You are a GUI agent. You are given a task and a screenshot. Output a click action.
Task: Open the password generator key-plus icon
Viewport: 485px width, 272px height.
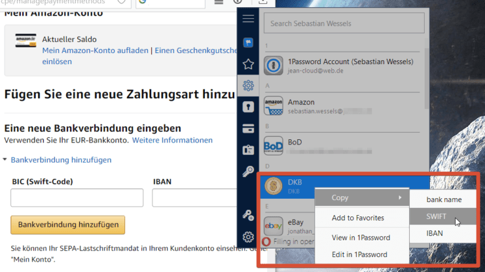(x=248, y=215)
